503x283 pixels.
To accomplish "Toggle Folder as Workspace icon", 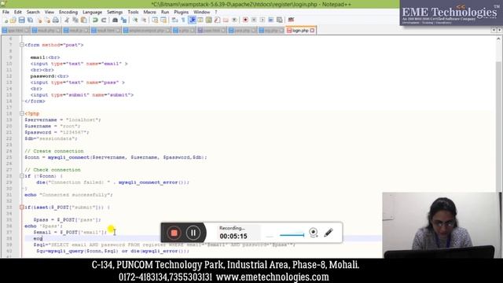I will pos(226,20).
